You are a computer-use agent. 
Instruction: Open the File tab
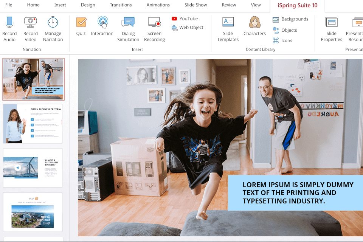click(9, 5)
